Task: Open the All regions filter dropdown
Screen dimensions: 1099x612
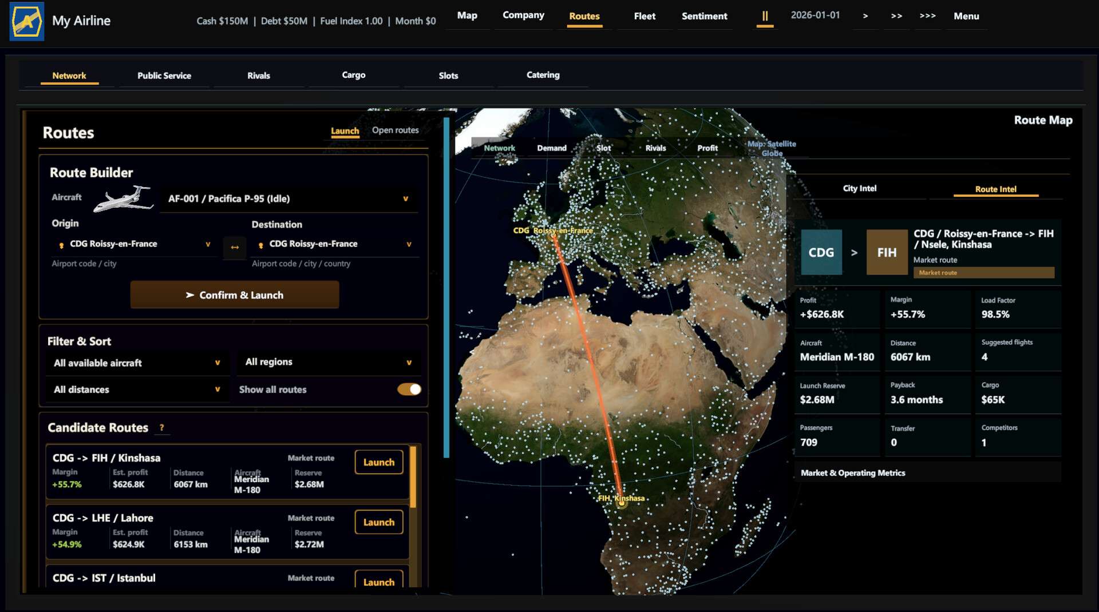Action: [329, 362]
